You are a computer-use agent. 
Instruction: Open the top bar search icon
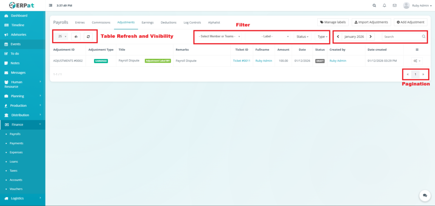pos(374,5)
